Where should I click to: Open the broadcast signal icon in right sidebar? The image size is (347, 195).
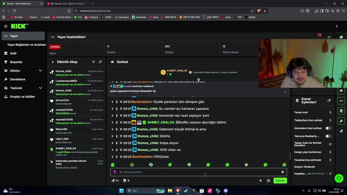pyautogui.click(x=341, y=101)
